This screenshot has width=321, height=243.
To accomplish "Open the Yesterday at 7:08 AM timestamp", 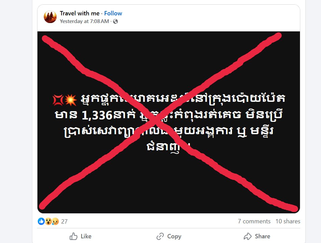I will tap(84, 21).
